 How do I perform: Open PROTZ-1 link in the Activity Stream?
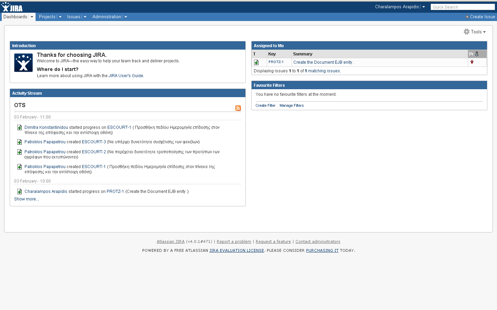pyautogui.click(x=115, y=192)
